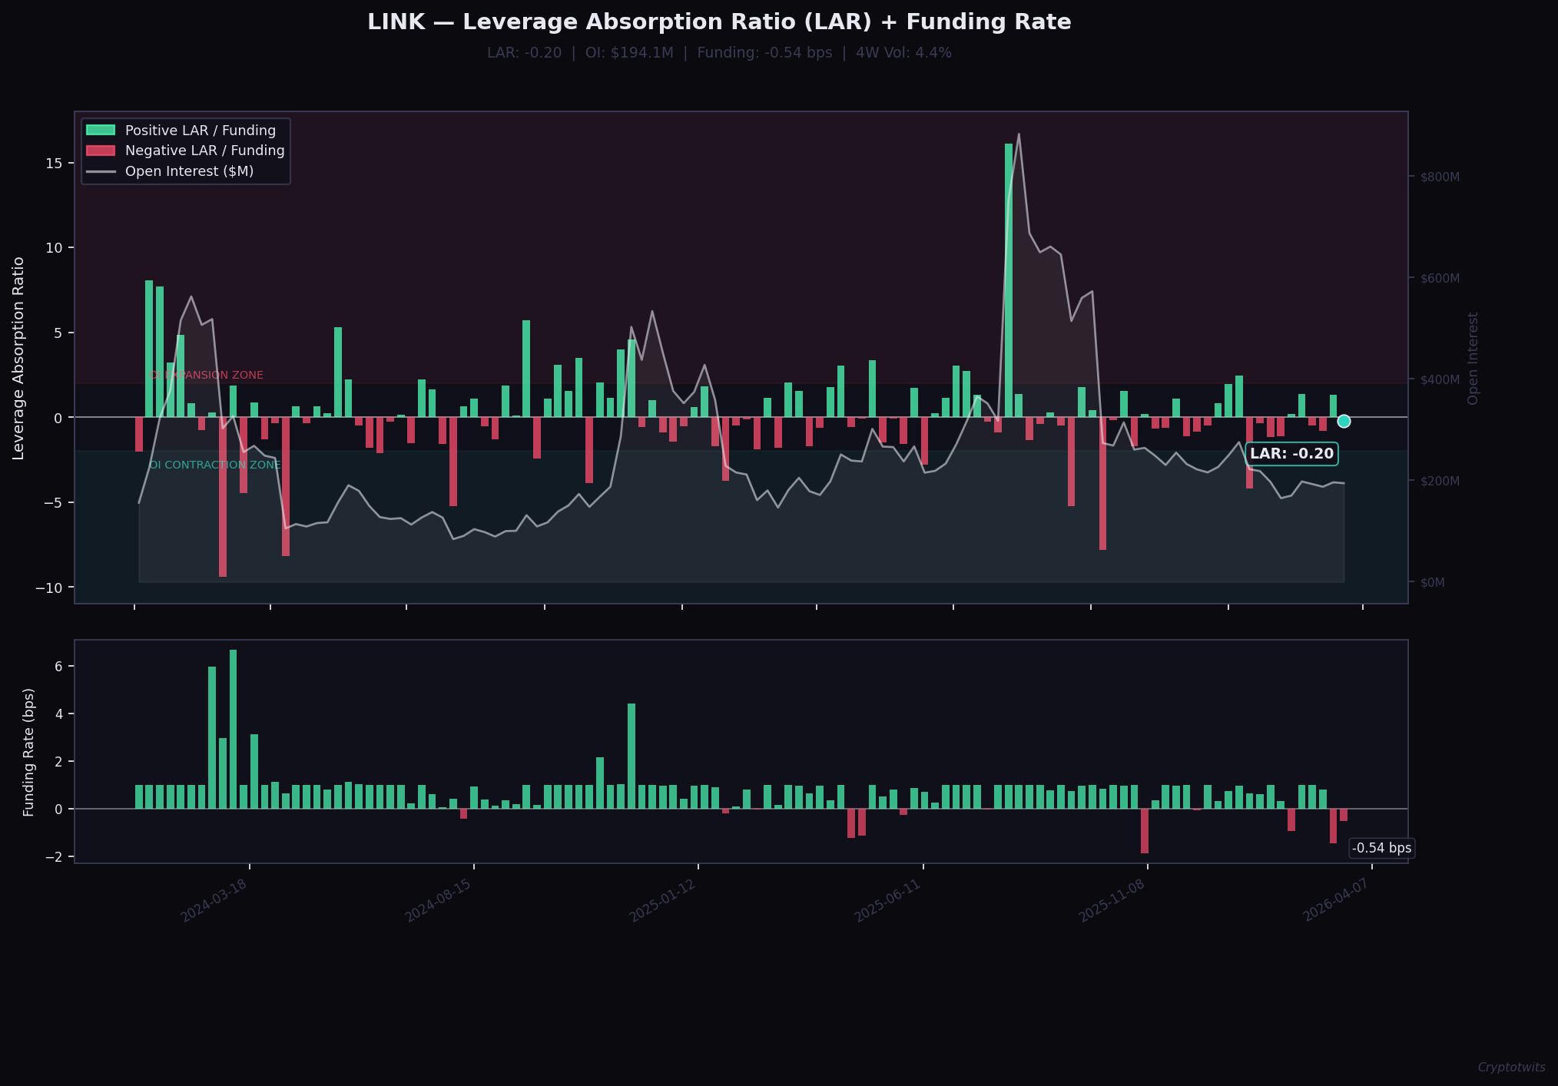Click the 2025-01-12 date axis label
Viewport: 1558px width, 1086px height.
662,901
